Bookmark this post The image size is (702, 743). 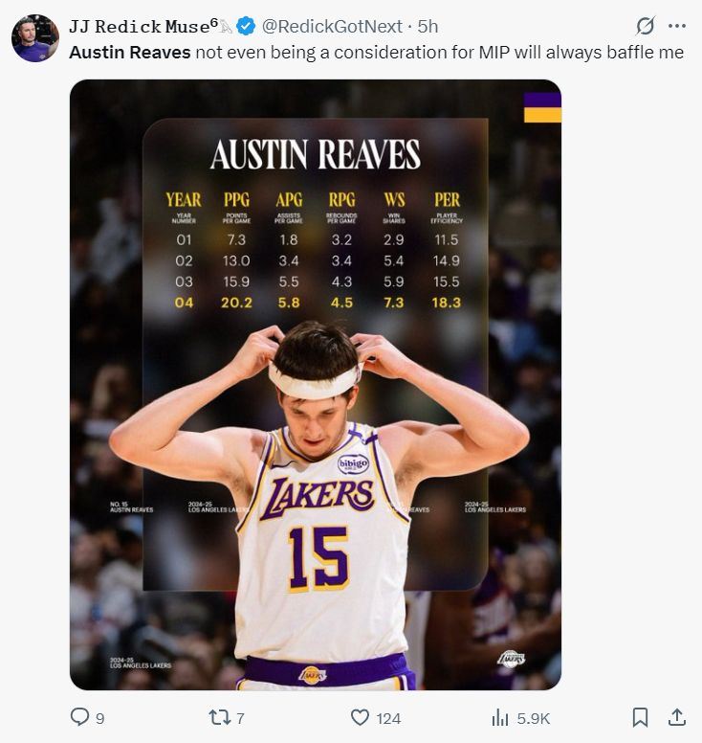point(641,717)
